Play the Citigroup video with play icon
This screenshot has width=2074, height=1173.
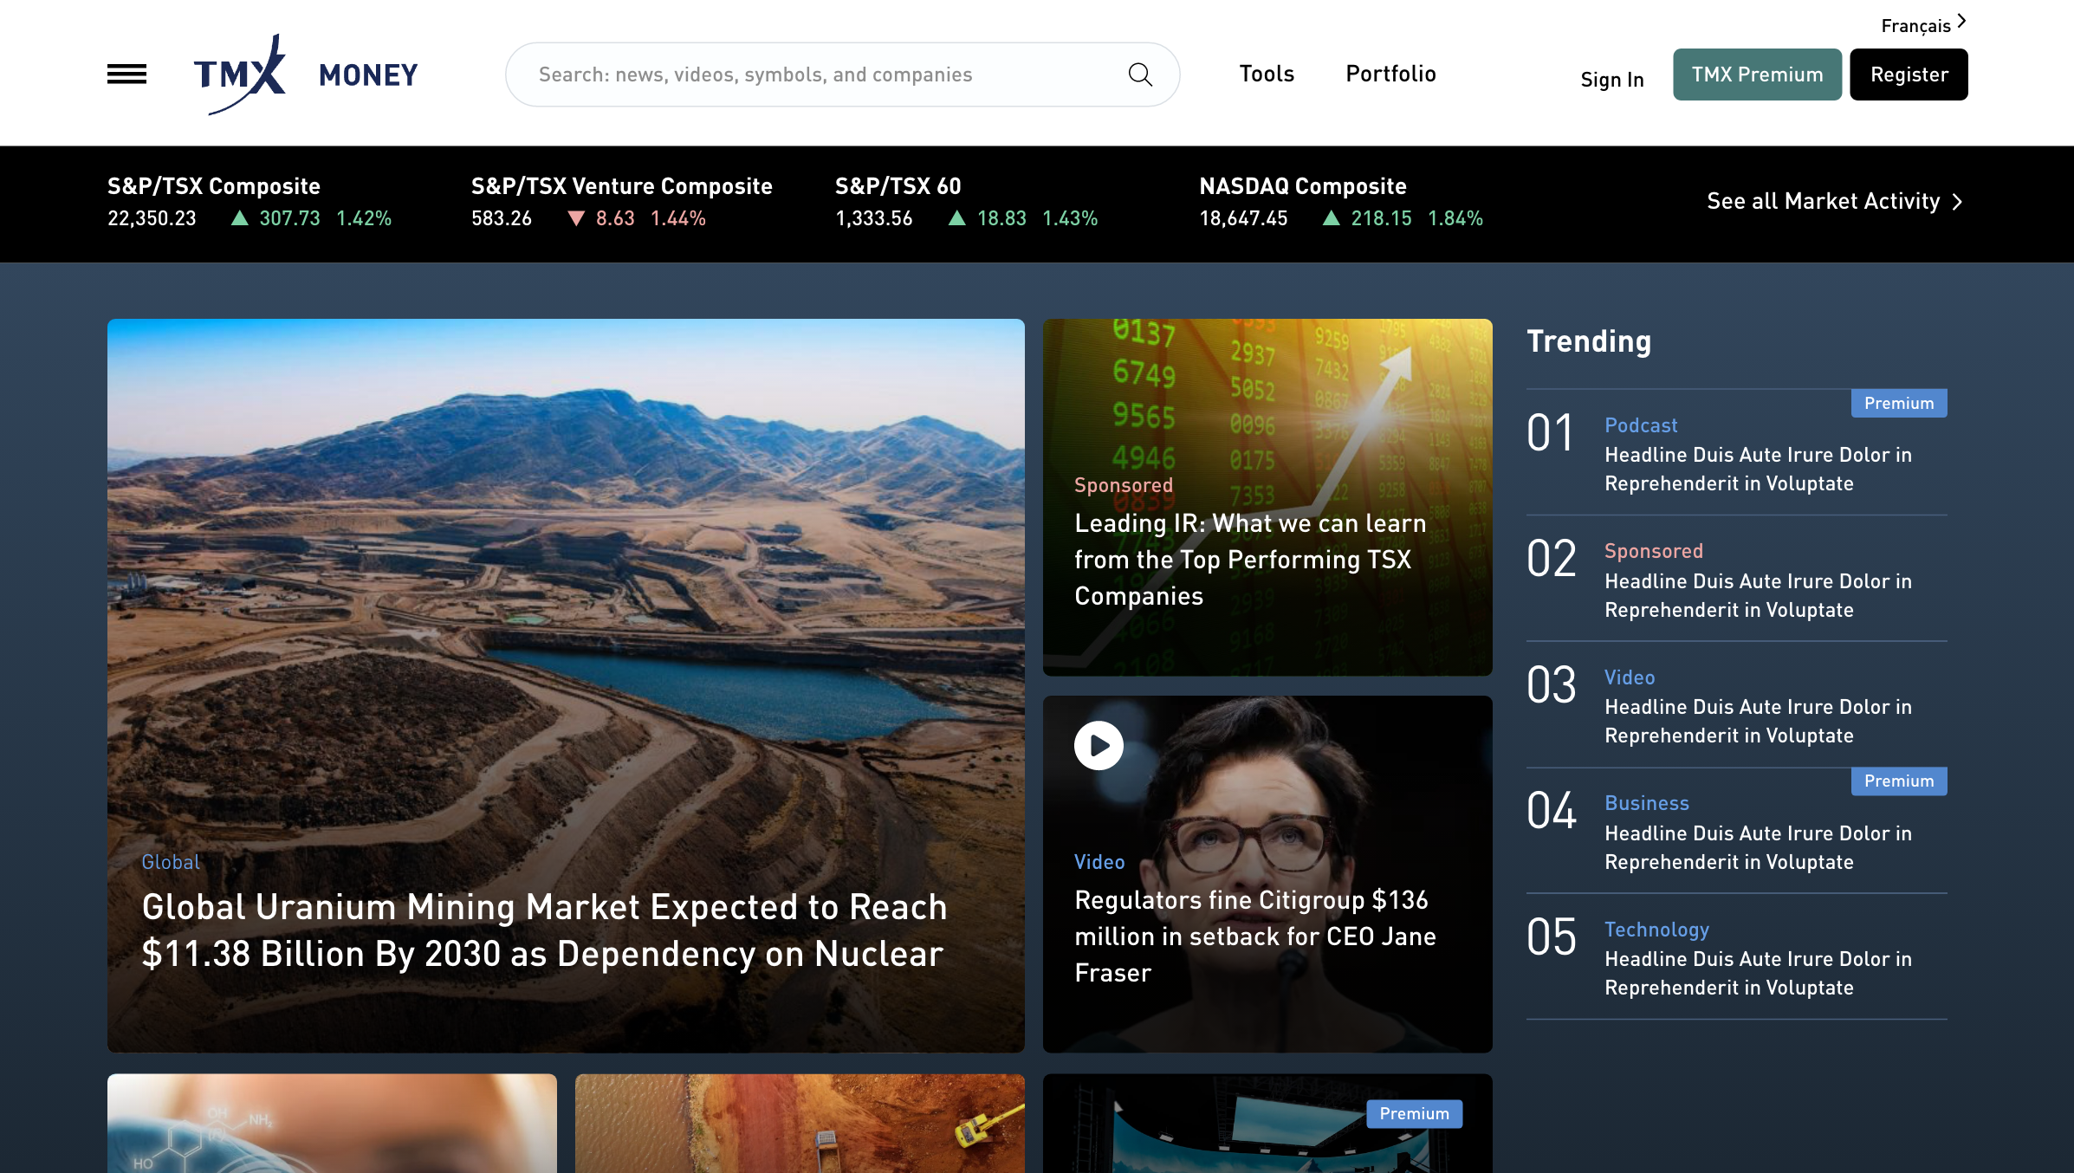1099,745
